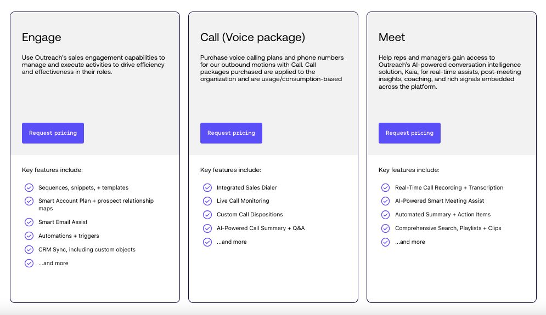The image size is (546, 315).
Task: Click check icon next to Automations + triggers
Action: click(x=29, y=236)
